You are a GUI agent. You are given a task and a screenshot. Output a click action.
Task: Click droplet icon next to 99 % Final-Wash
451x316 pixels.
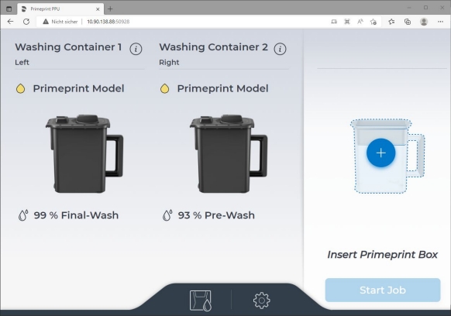click(x=23, y=215)
